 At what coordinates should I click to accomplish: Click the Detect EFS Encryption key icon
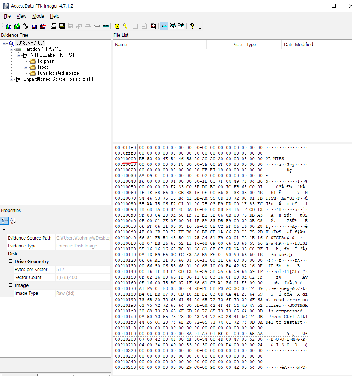125,26
